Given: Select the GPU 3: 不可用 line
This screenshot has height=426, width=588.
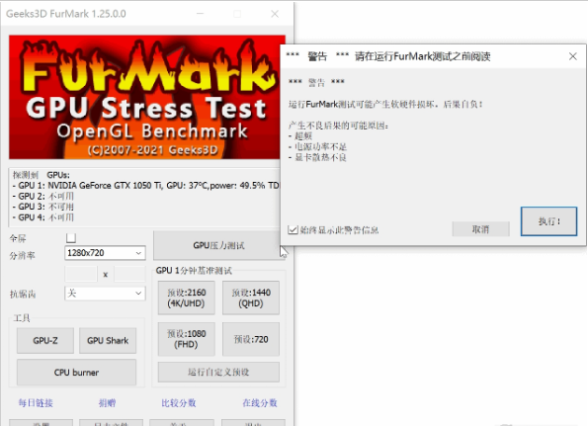Looking at the screenshot, I should click(x=43, y=207).
